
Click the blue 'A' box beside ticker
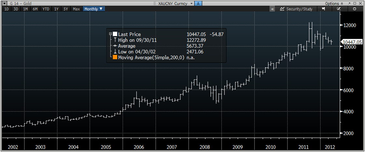[198, 3]
